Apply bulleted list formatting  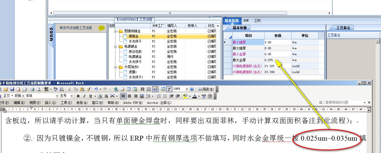[x=165, y=96]
